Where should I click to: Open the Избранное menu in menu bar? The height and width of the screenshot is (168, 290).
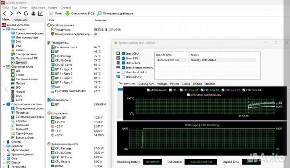(x=38, y=8)
